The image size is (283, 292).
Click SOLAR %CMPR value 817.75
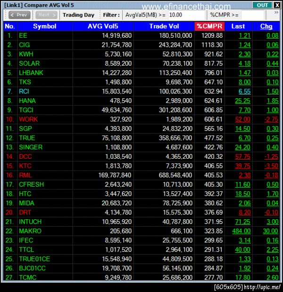214,63
